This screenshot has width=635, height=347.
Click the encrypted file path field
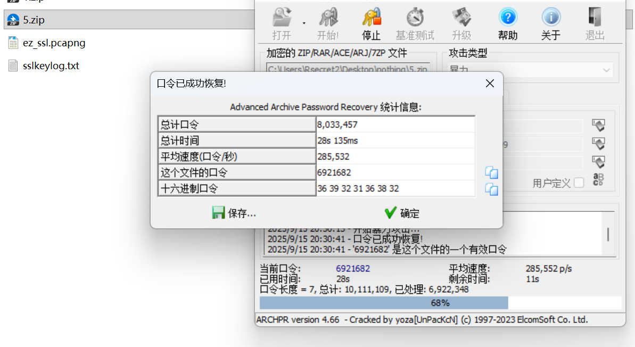point(348,69)
